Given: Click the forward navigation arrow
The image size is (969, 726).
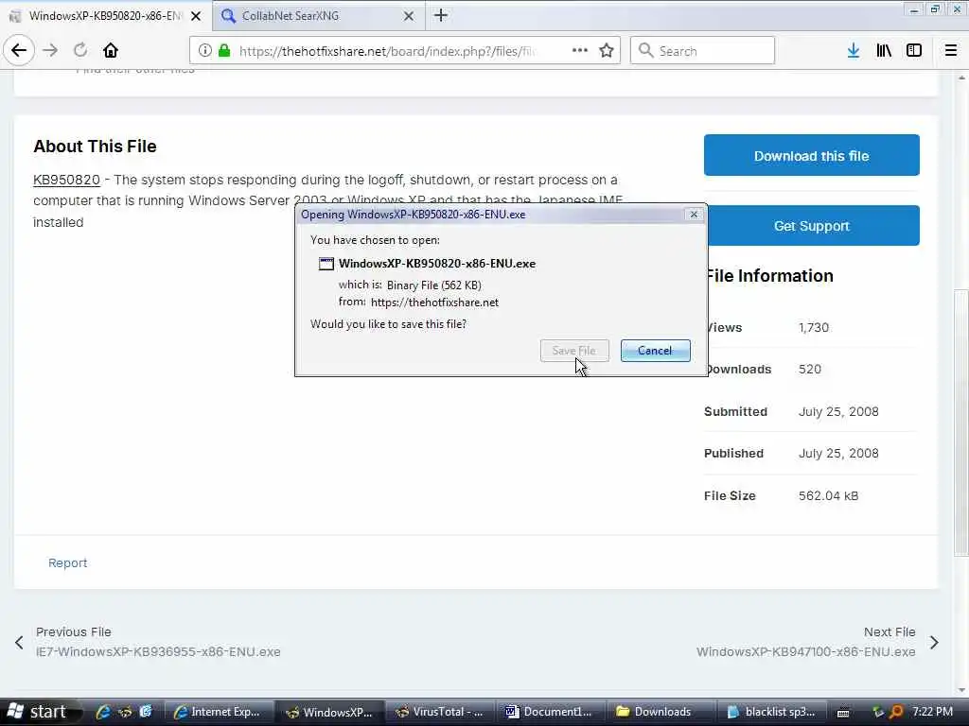Looking at the screenshot, I should pos(50,51).
